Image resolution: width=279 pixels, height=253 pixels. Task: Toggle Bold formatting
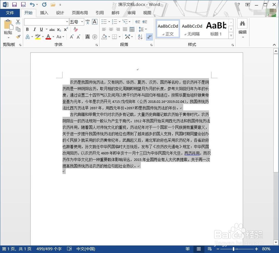click(27, 29)
